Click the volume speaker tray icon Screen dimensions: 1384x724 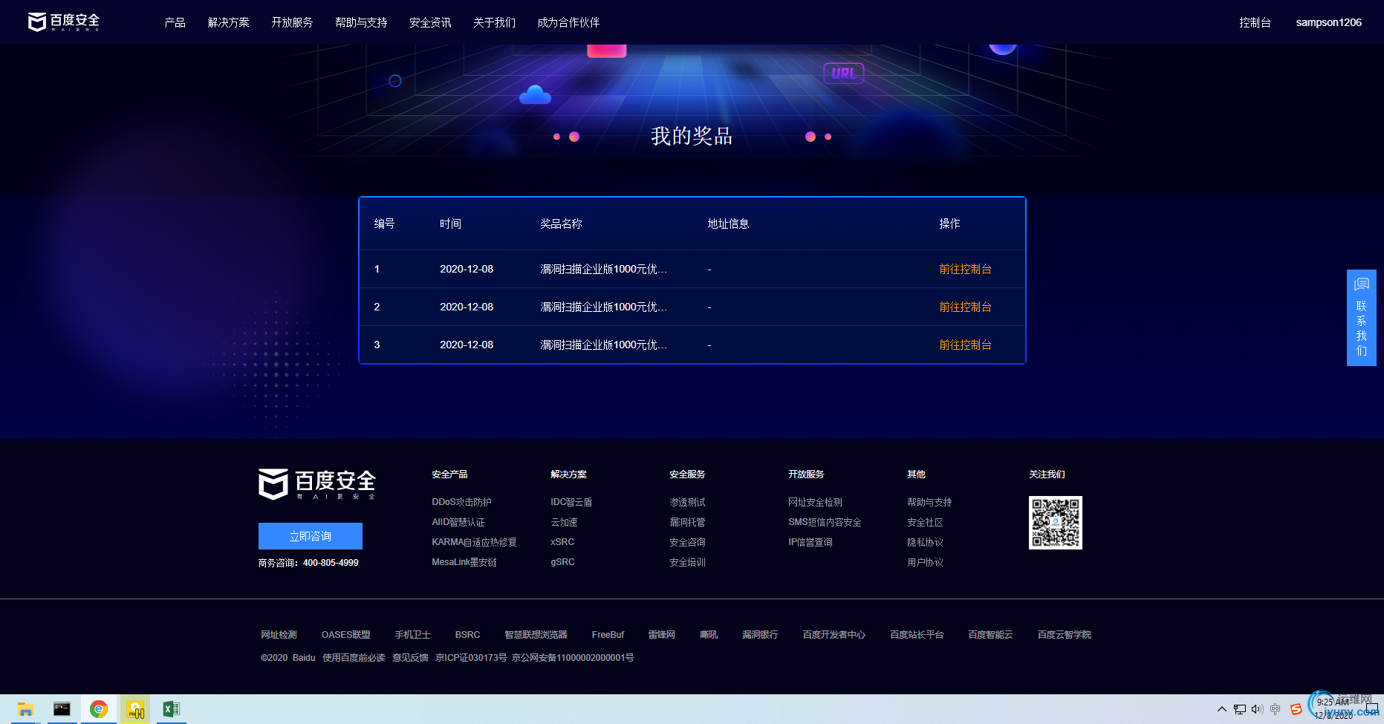tap(1257, 709)
